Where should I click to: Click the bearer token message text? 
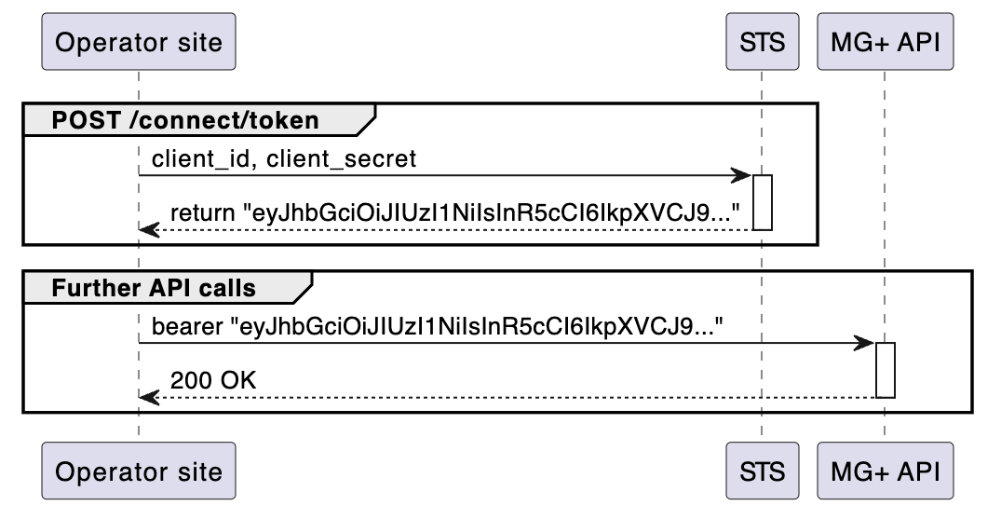click(437, 327)
